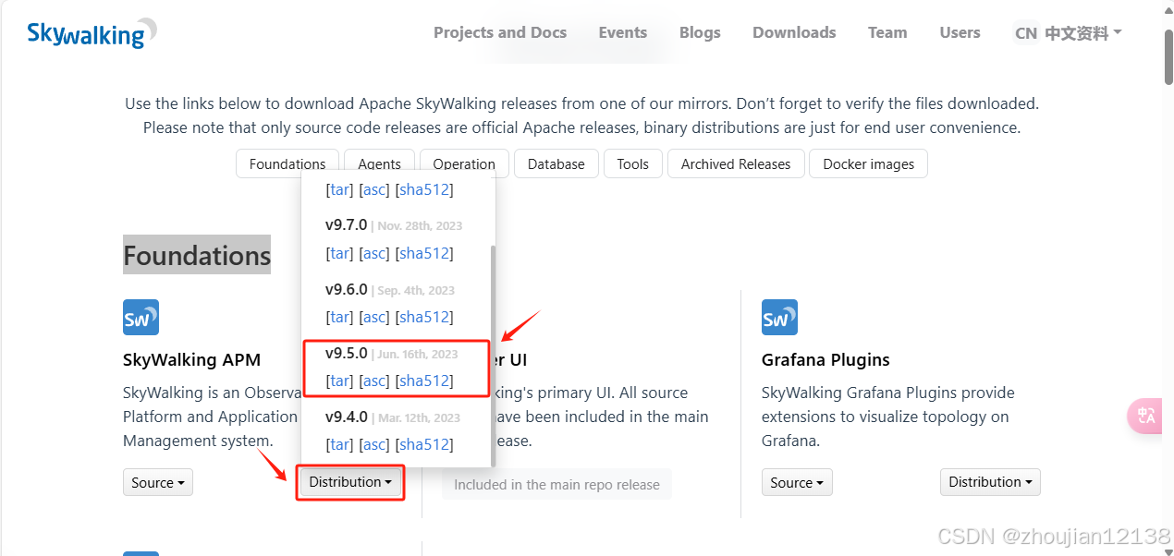This screenshot has width=1174, height=556.
Task: Download v9.5.0 tar file link
Action: [340, 381]
